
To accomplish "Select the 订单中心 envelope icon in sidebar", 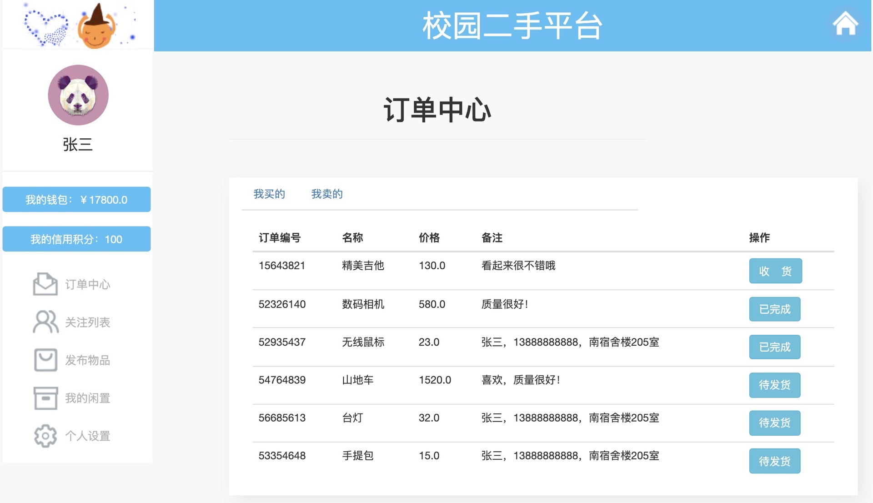I will coord(45,284).
